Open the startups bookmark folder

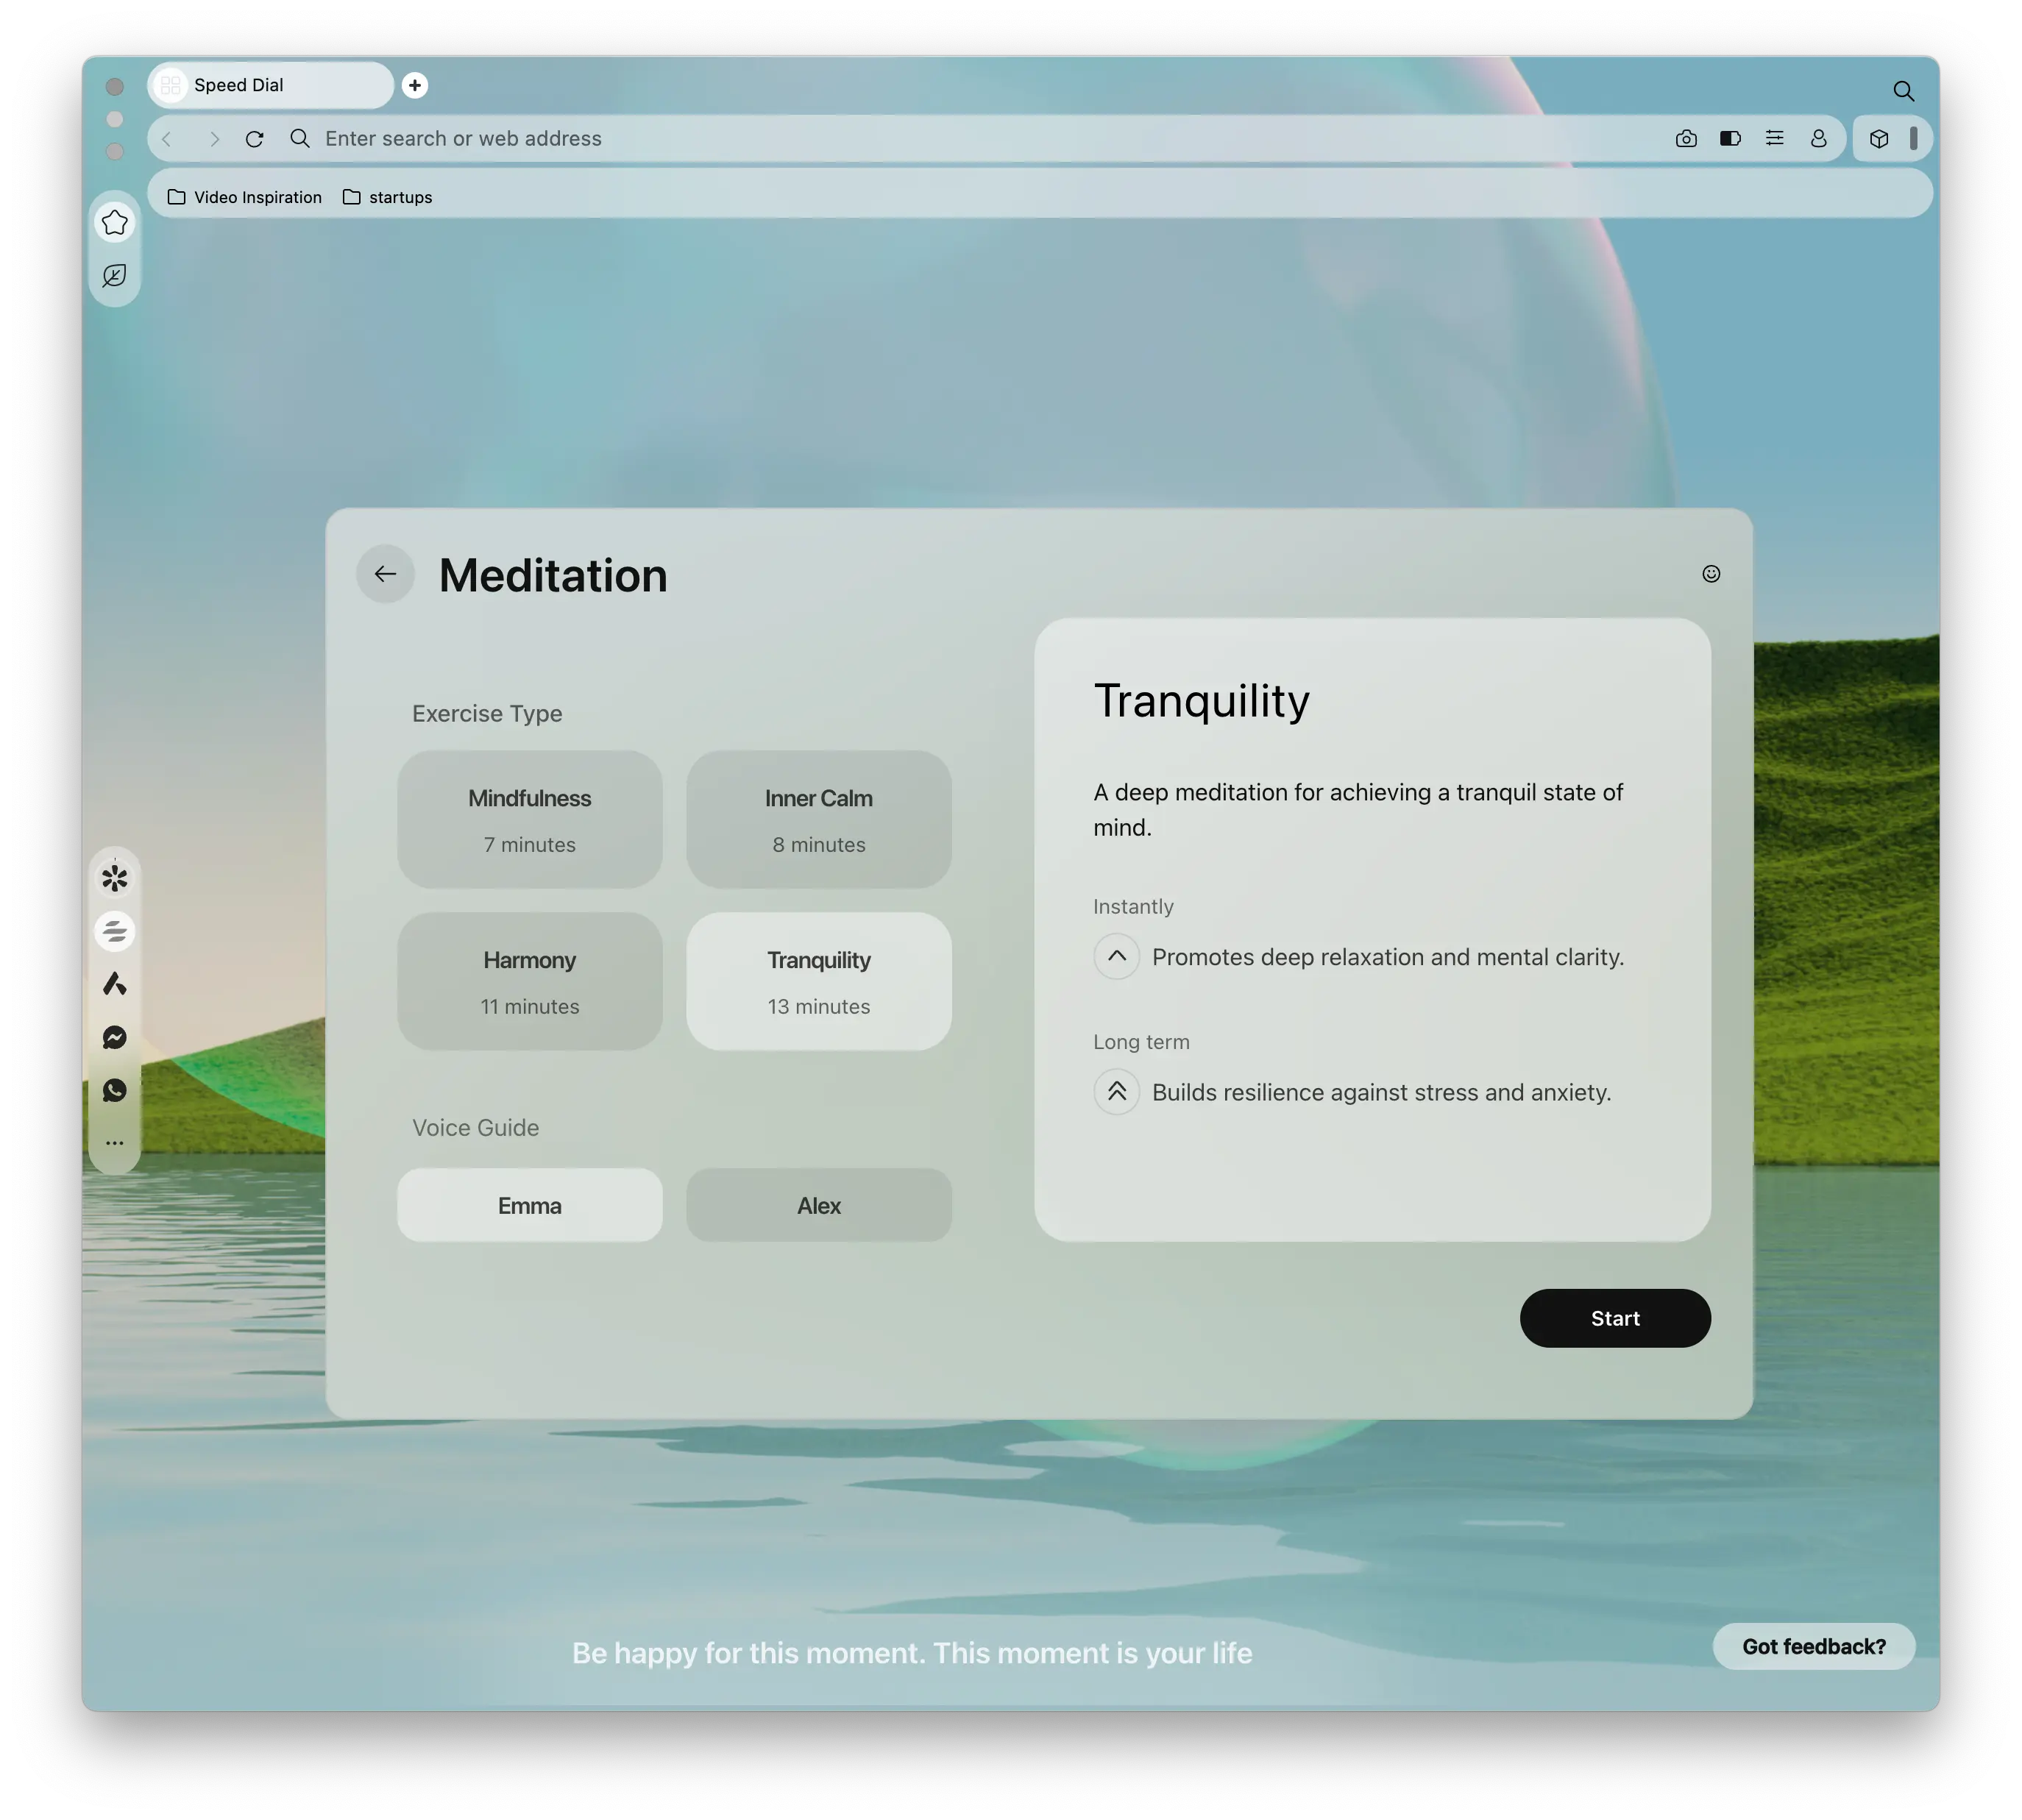pyautogui.click(x=388, y=197)
